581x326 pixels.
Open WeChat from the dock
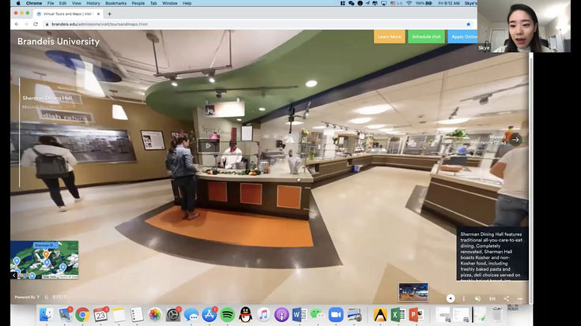pyautogui.click(x=317, y=315)
